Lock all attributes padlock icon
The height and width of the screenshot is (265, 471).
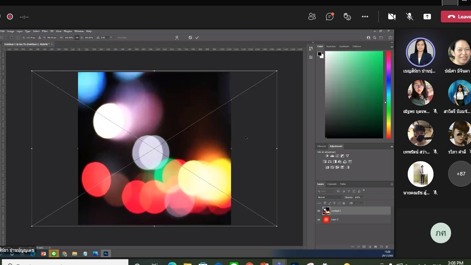pyautogui.click(x=344, y=203)
